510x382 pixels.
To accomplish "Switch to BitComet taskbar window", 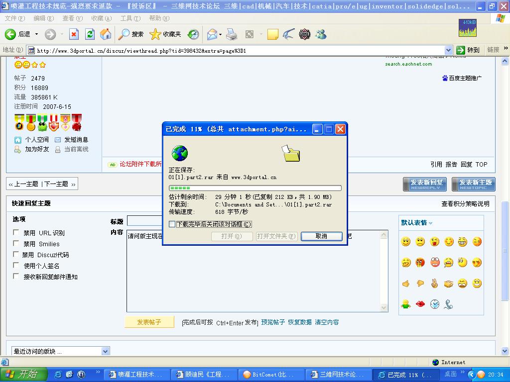I will (271, 375).
